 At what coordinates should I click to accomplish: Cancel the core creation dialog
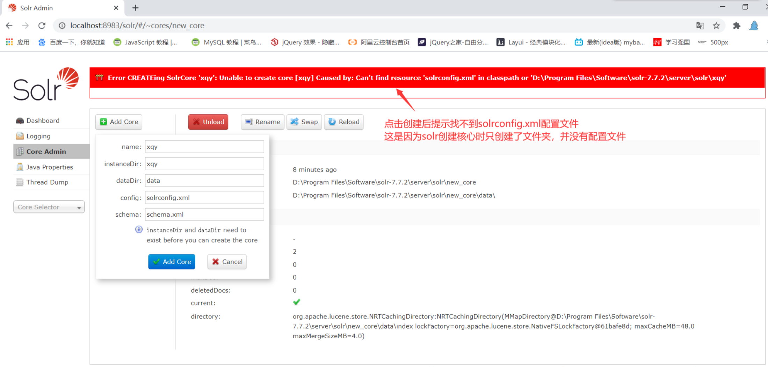click(x=227, y=261)
